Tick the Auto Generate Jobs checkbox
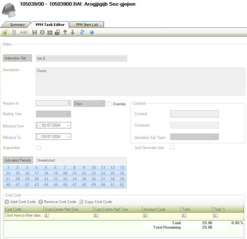This screenshot has width=247, height=239. pos(172,147)
